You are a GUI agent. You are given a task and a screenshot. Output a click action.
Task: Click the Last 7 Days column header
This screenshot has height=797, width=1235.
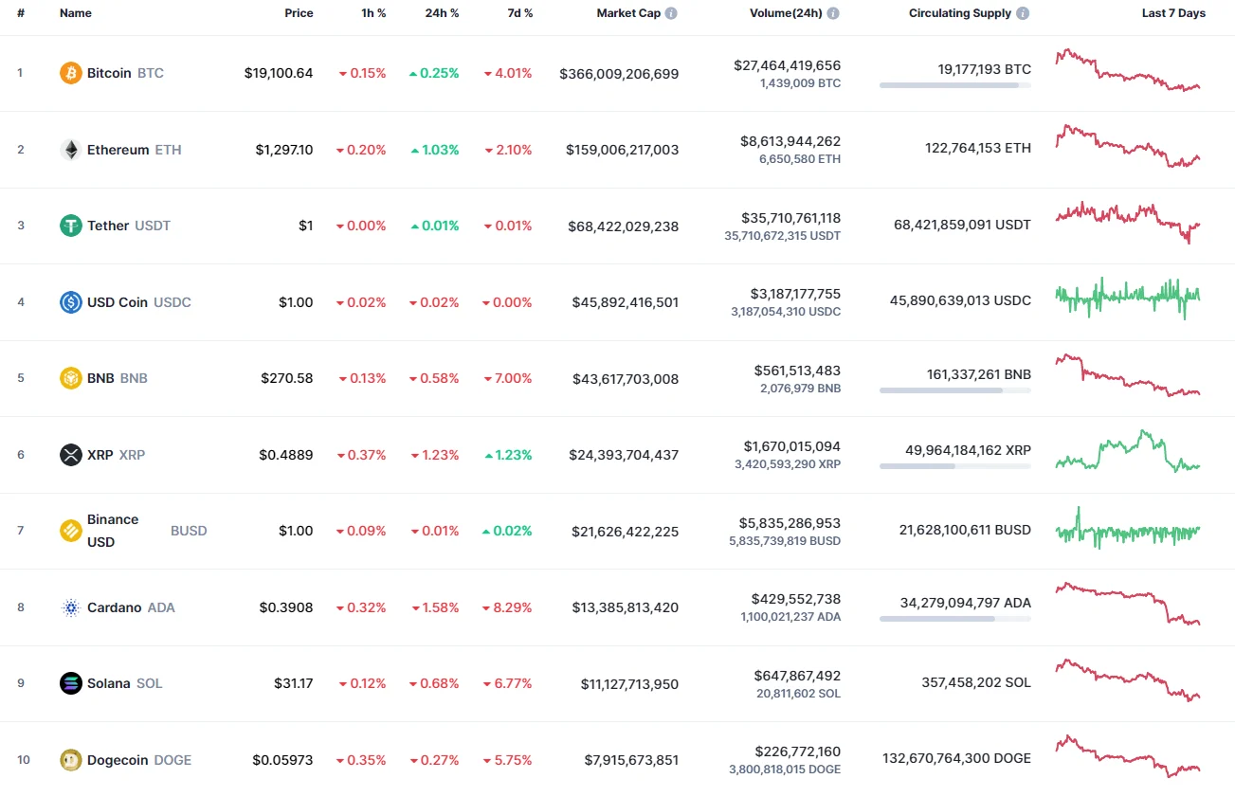[1172, 12]
